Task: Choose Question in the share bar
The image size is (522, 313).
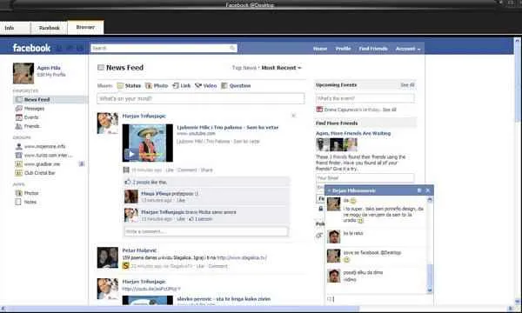Action: pos(236,86)
